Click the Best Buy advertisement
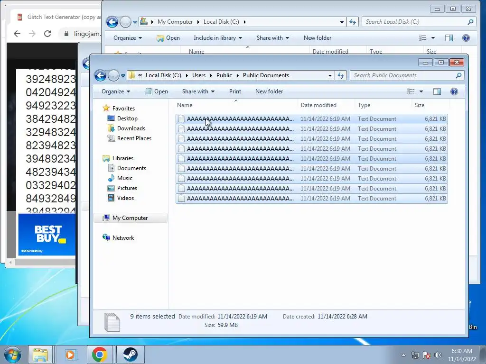The image size is (486, 364). pyautogui.click(x=47, y=235)
